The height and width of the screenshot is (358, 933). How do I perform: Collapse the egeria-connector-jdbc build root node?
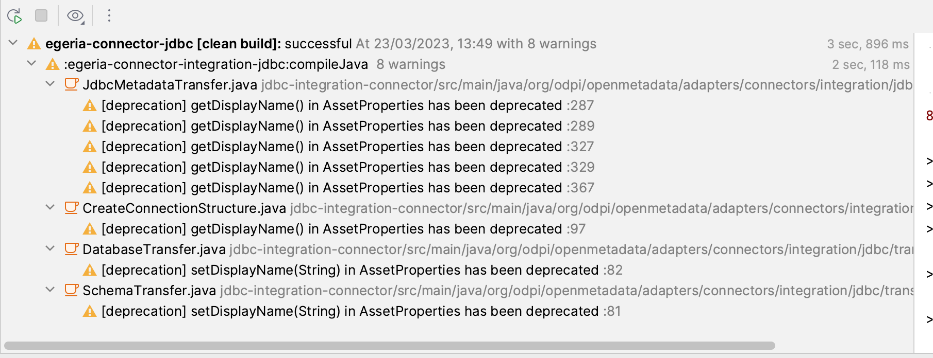click(x=13, y=43)
